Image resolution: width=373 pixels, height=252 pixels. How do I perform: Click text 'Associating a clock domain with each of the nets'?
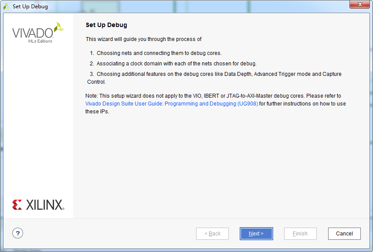pos(155,64)
